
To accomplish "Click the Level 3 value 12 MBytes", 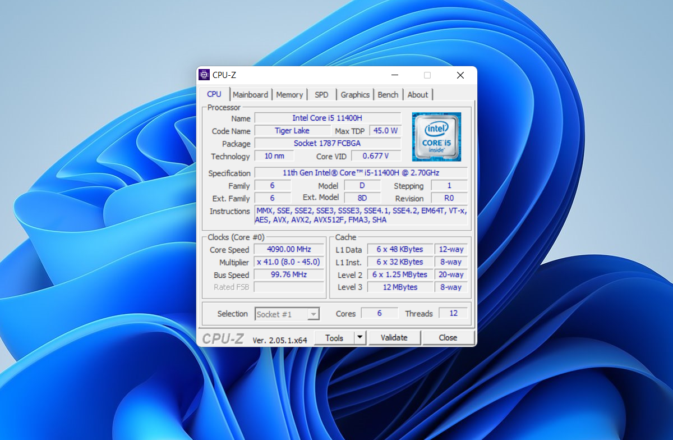I will (x=400, y=287).
